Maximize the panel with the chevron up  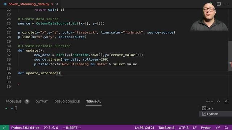tap(219, 101)
